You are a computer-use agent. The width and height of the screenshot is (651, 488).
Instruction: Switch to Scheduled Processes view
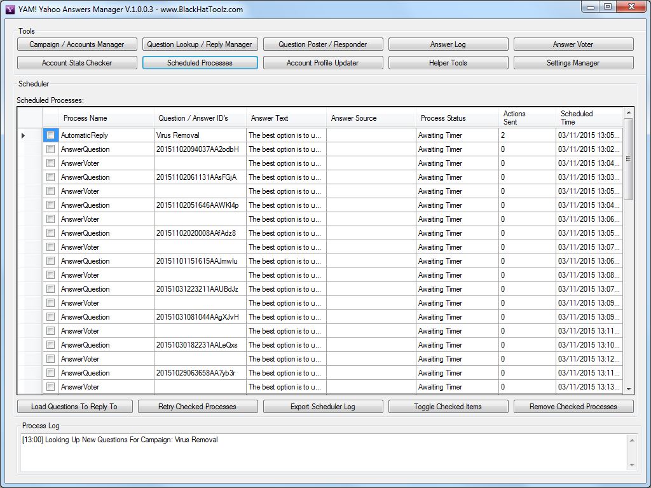click(x=200, y=63)
